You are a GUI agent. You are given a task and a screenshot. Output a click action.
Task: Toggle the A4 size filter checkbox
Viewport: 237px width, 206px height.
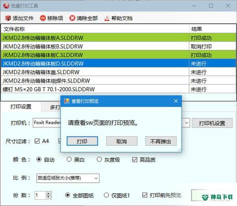coord(37,141)
